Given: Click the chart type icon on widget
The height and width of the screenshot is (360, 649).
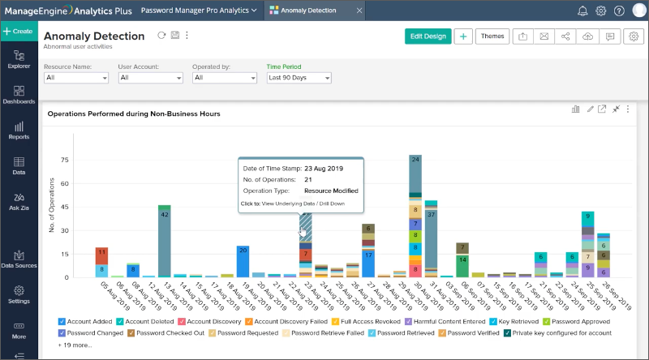Looking at the screenshot, I should (x=576, y=109).
